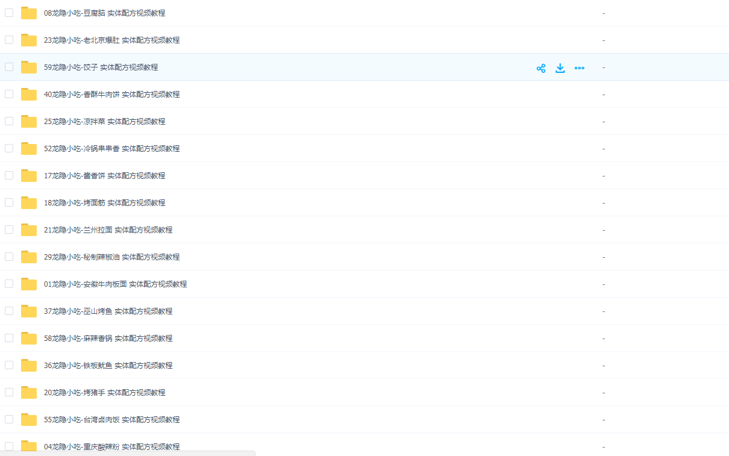Click the folder icon for 08 豆腐脑

(x=29, y=13)
